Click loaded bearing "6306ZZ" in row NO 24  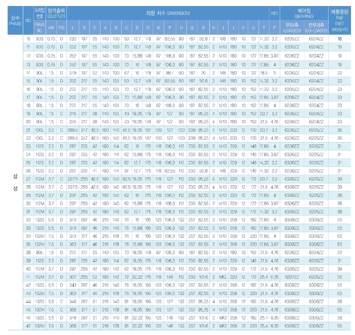click(x=292, y=154)
